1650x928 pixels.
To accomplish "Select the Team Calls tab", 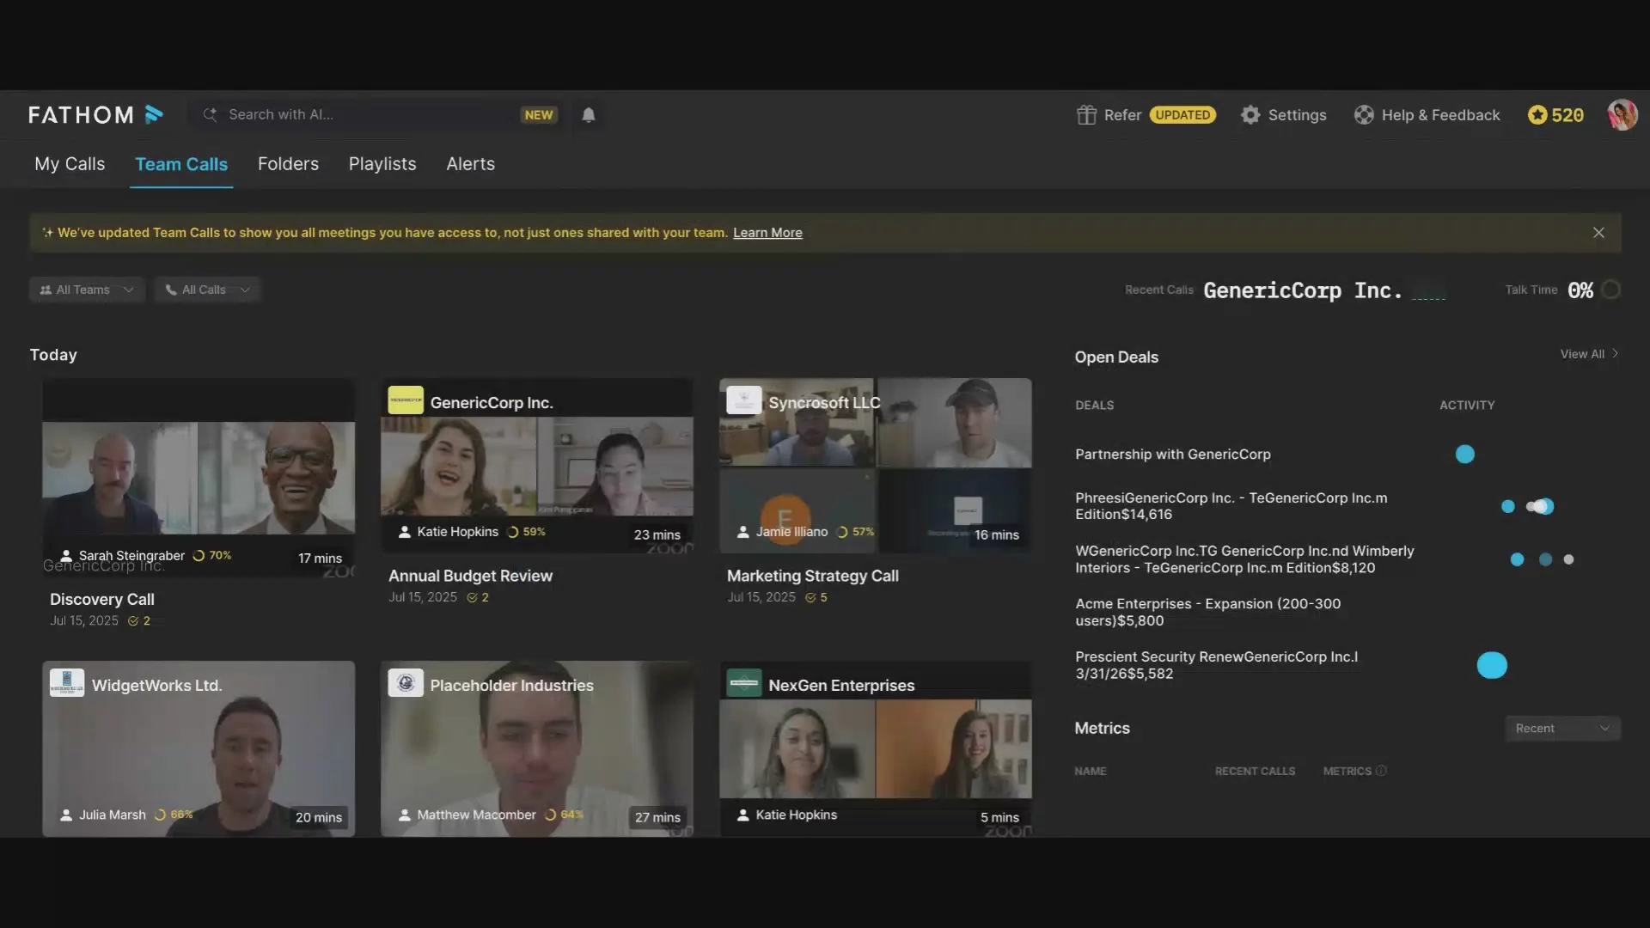I will point(181,164).
